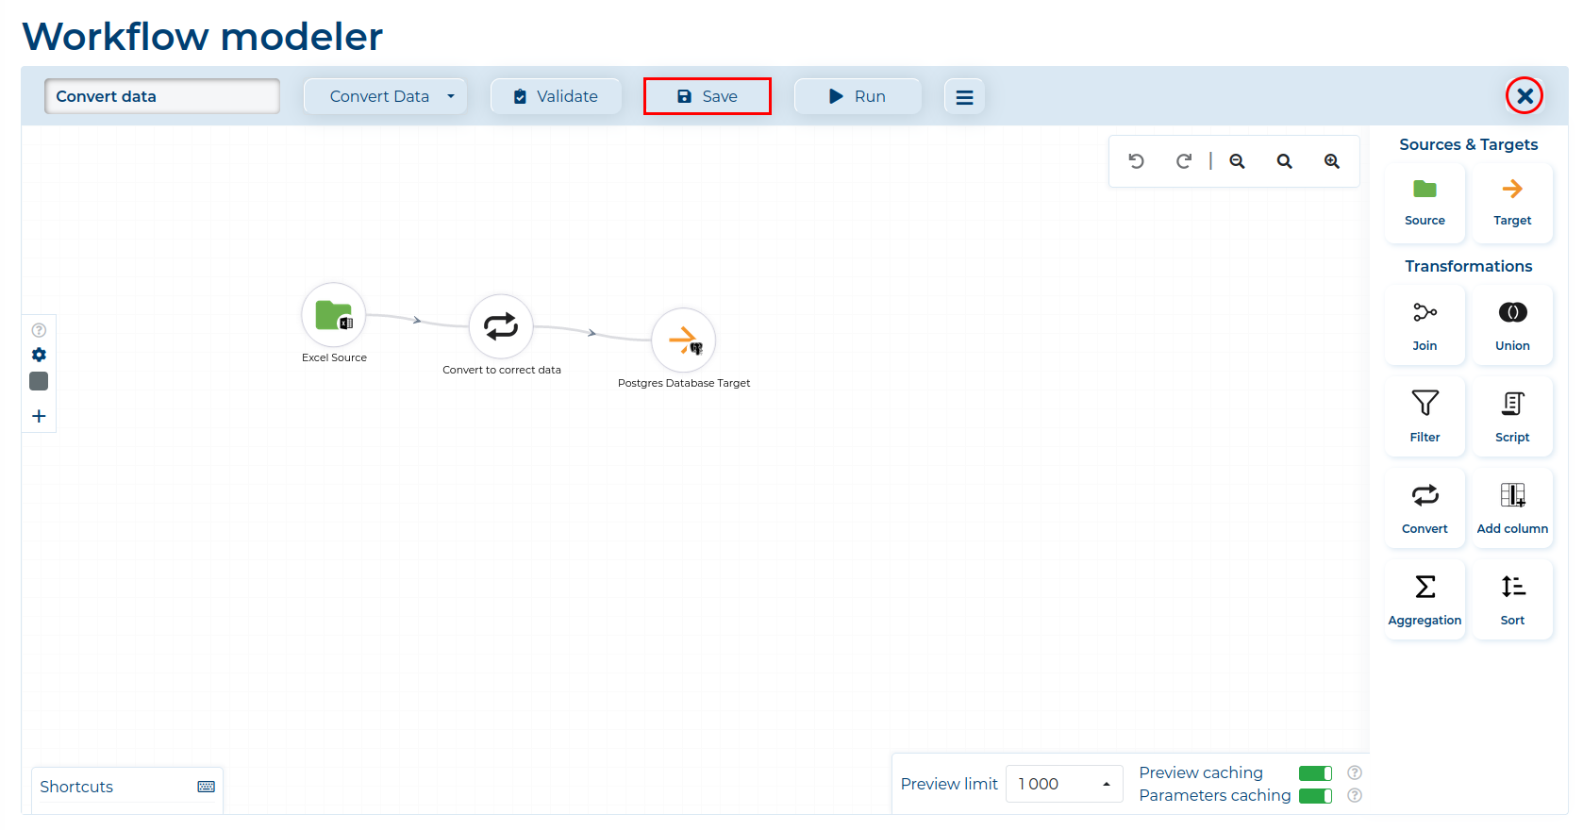
Task: Open the Preview limit dropdown
Action: [1064, 784]
